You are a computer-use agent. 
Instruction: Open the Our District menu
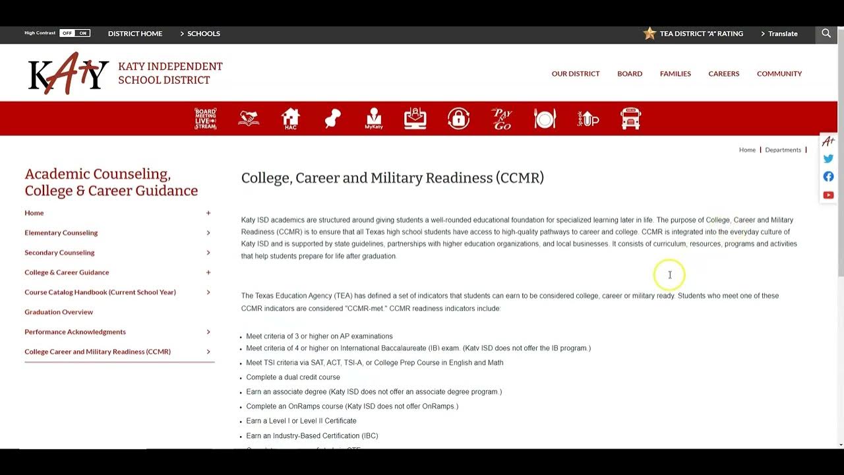coord(576,74)
